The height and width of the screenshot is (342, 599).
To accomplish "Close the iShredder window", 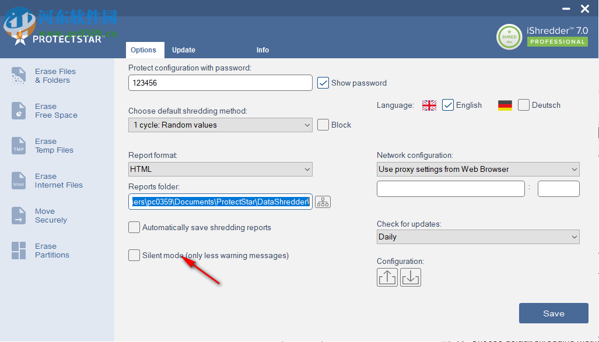I will 585,9.
